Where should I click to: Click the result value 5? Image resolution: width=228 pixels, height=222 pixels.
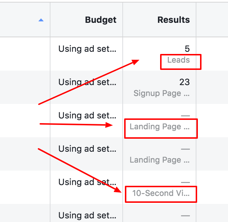click(187, 49)
